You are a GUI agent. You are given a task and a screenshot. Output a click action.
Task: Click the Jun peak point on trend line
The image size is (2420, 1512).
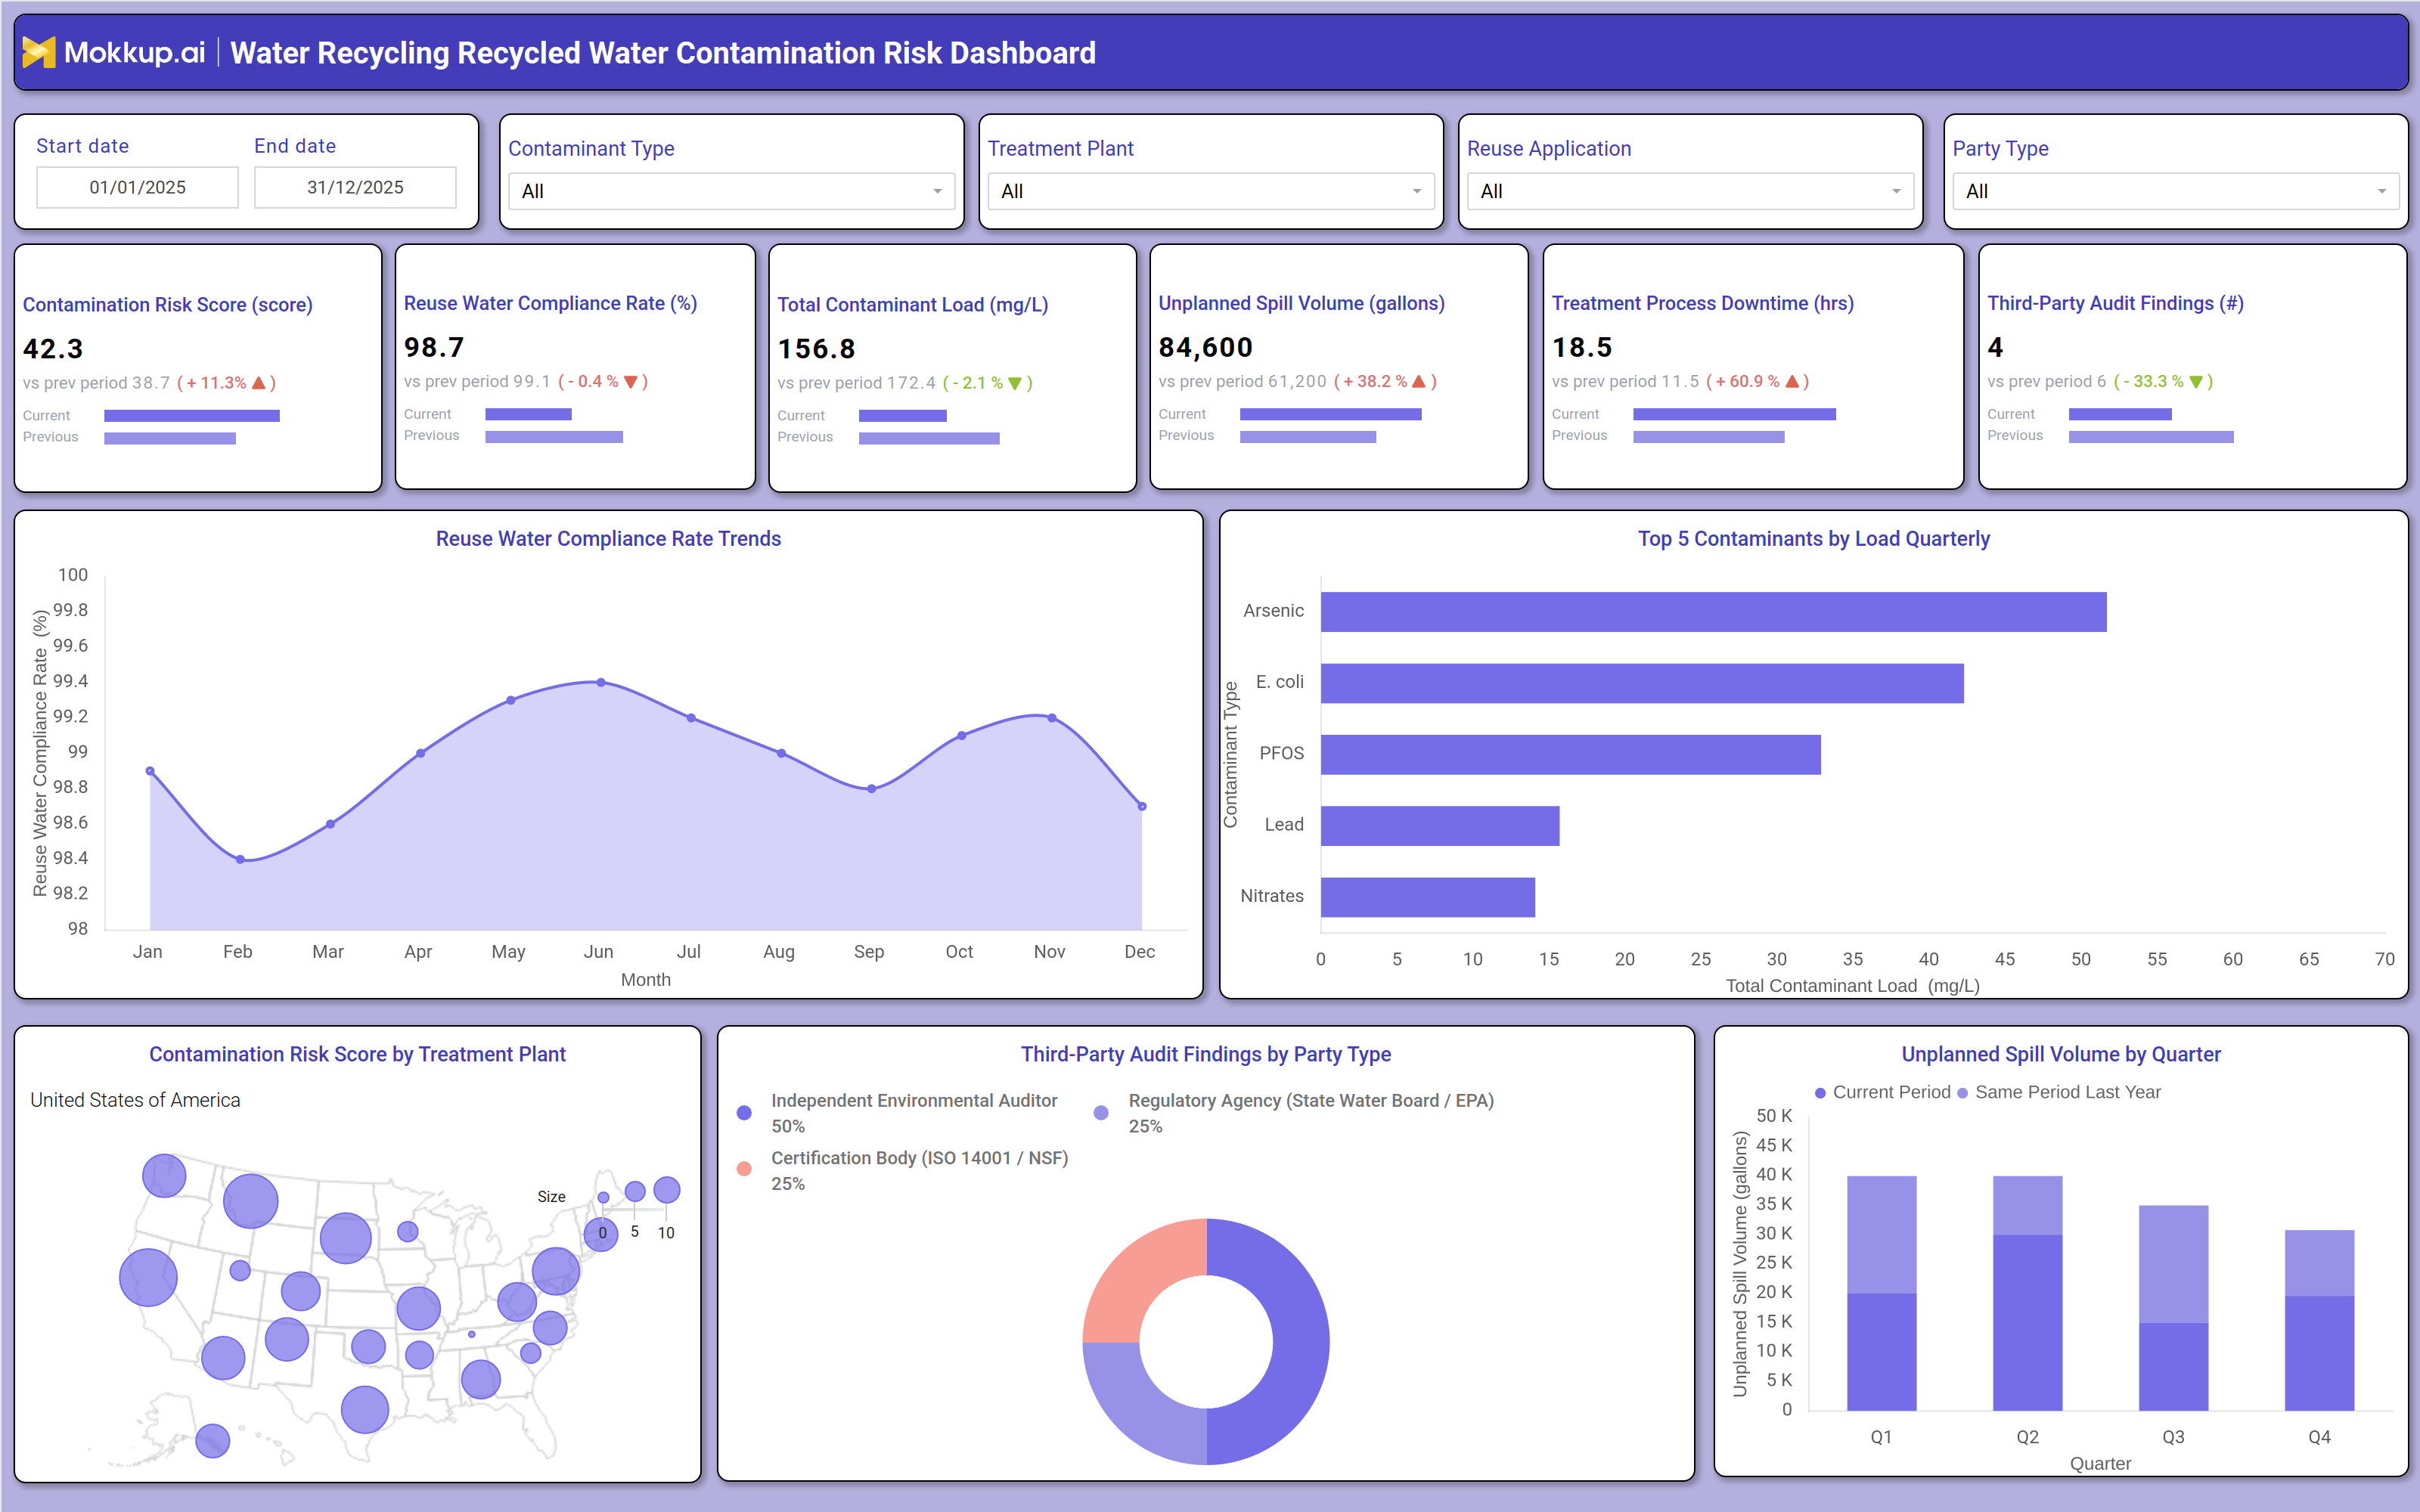(x=601, y=682)
